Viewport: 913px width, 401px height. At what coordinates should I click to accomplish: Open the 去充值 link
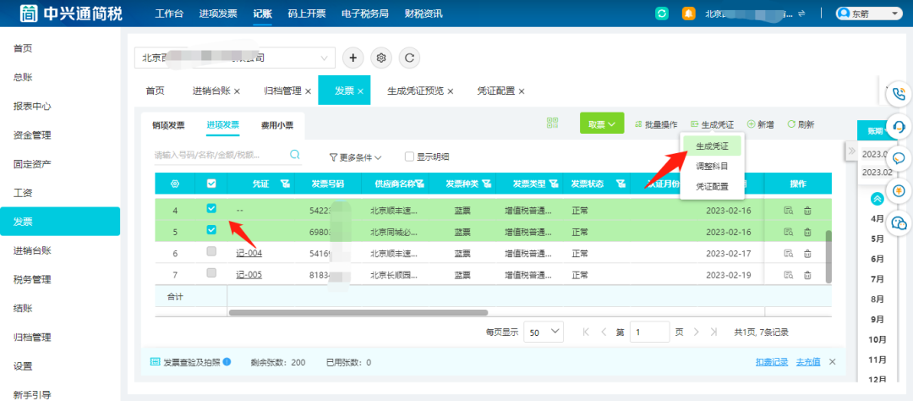coord(808,362)
